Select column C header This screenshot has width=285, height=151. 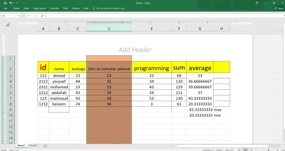click(x=78, y=29)
